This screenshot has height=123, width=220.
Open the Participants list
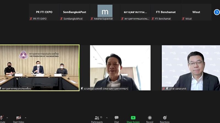click(97, 118)
